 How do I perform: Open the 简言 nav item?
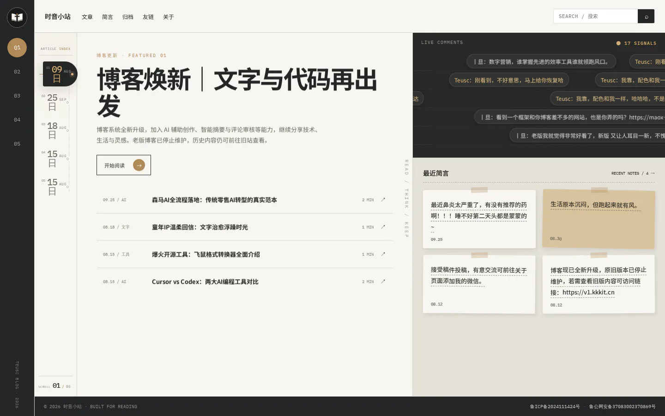tap(108, 17)
